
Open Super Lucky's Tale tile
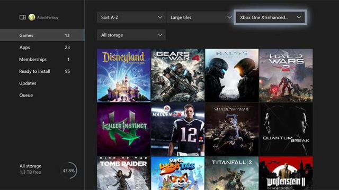click(178, 173)
